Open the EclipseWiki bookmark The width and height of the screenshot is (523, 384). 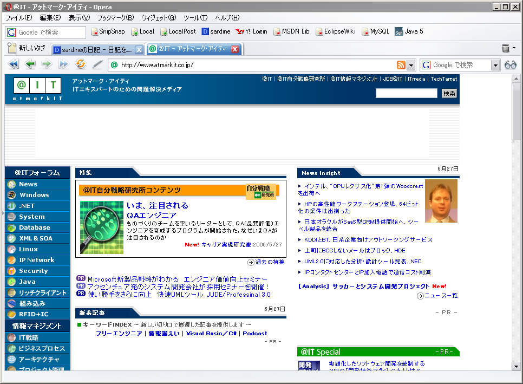(336, 31)
